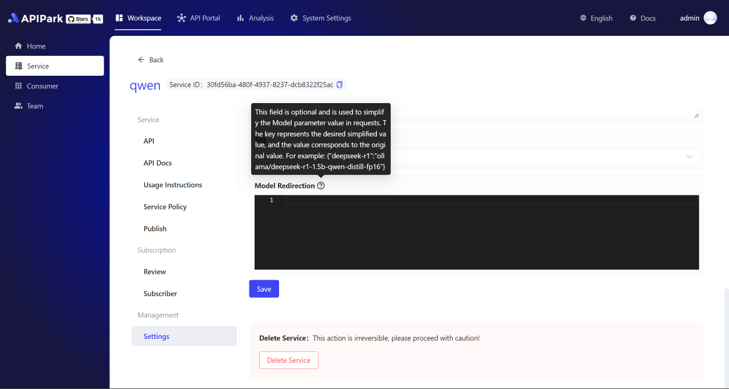Open System Settings tab
Image resolution: width=729 pixels, height=389 pixels.
pyautogui.click(x=321, y=18)
